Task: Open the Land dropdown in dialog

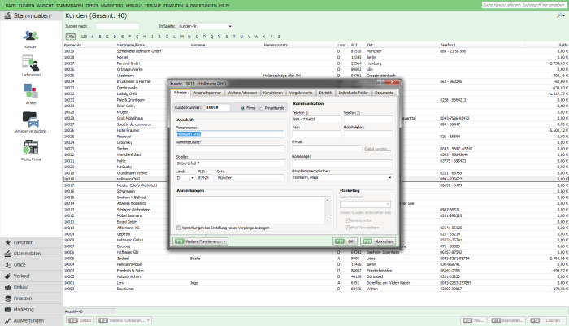Action: (192, 178)
